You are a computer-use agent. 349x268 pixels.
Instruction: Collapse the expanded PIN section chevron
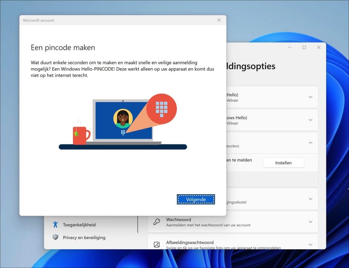[310, 143]
